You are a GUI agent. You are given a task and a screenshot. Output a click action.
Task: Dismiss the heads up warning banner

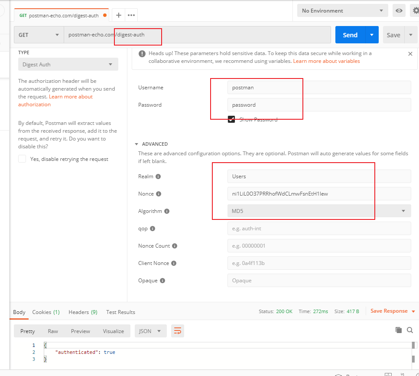point(410,54)
